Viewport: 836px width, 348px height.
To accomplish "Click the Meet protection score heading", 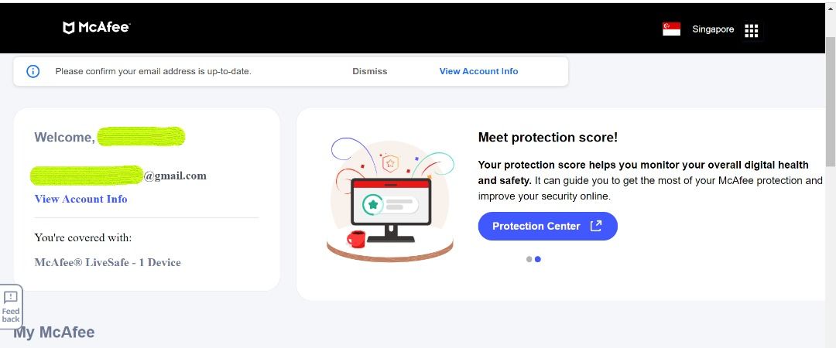I will coord(547,138).
